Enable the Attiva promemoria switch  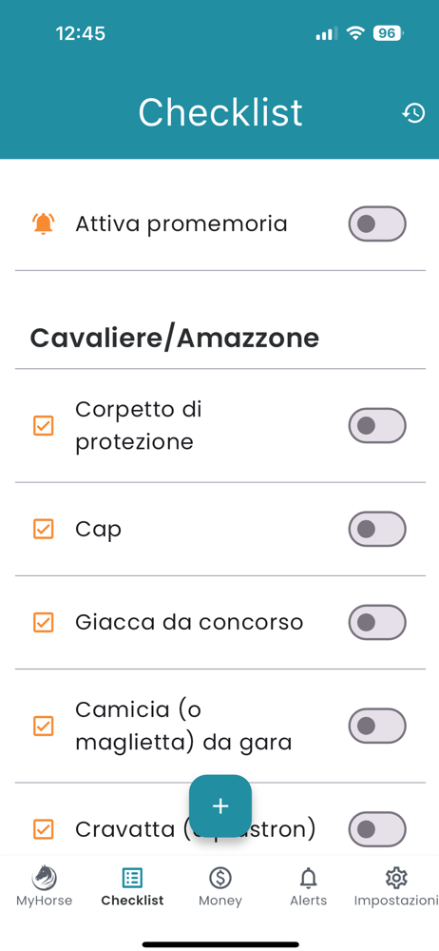(377, 223)
